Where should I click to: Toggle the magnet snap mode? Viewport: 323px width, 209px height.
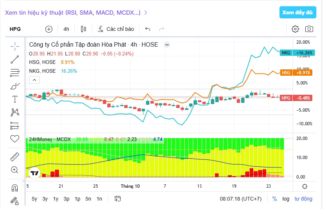tap(15, 188)
